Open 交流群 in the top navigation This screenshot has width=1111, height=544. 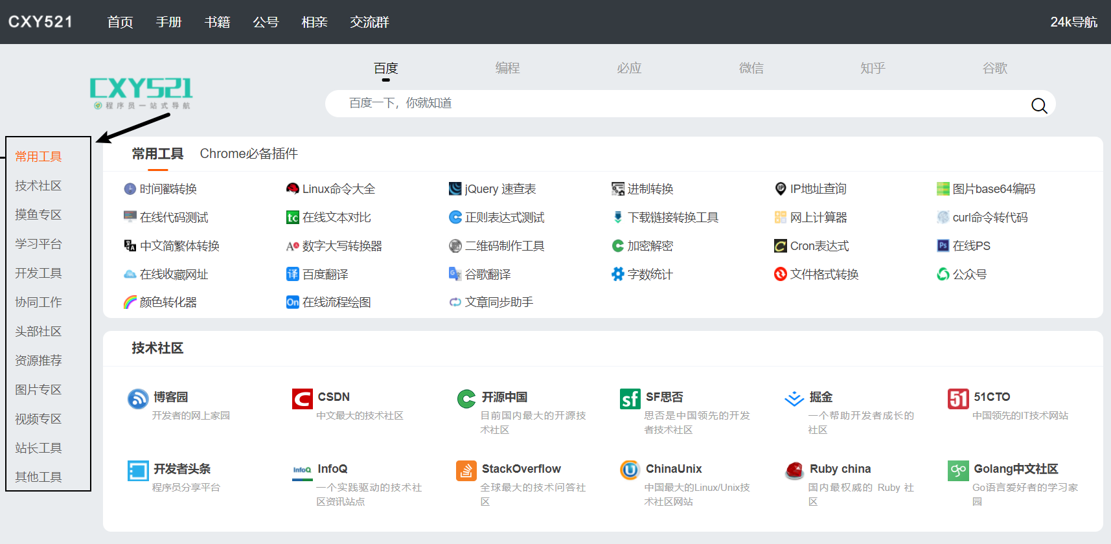coord(369,22)
